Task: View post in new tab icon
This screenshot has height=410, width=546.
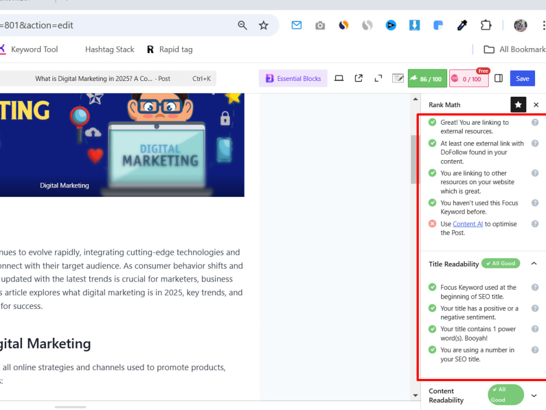Action: (x=359, y=78)
